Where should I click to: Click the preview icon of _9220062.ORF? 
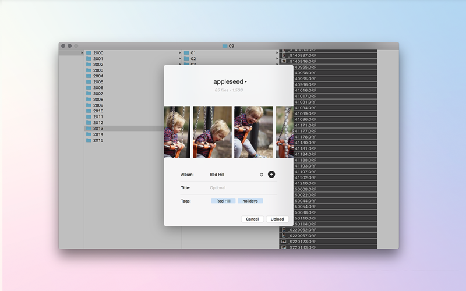tap(284, 230)
